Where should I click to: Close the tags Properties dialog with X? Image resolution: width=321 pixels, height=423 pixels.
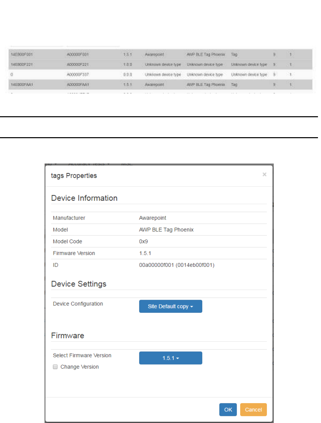tap(264, 175)
